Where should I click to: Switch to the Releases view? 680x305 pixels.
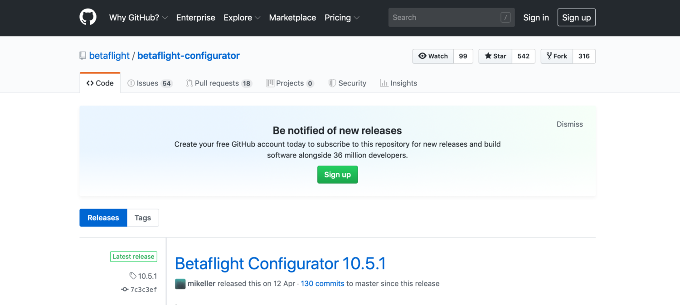click(x=103, y=218)
